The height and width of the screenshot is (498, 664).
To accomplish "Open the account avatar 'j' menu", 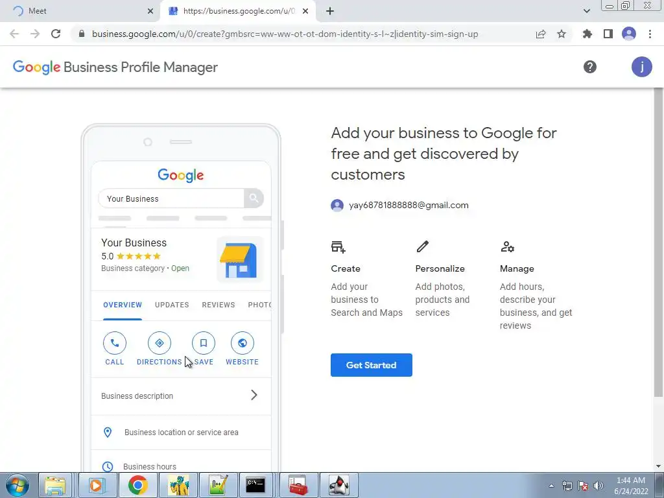I will tap(641, 67).
